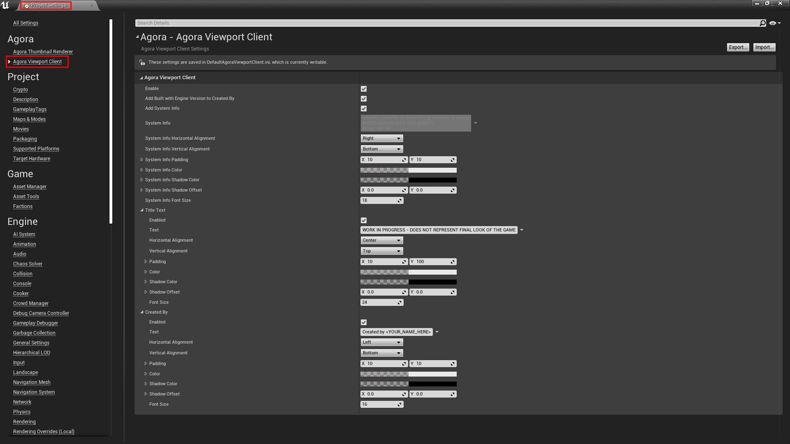This screenshot has height=444, width=790.
Task: Click Title Text Font Size field
Action: [382, 302]
